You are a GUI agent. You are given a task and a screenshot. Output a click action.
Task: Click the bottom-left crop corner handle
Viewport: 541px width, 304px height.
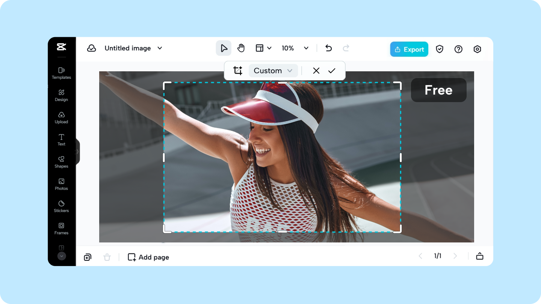(x=167, y=229)
